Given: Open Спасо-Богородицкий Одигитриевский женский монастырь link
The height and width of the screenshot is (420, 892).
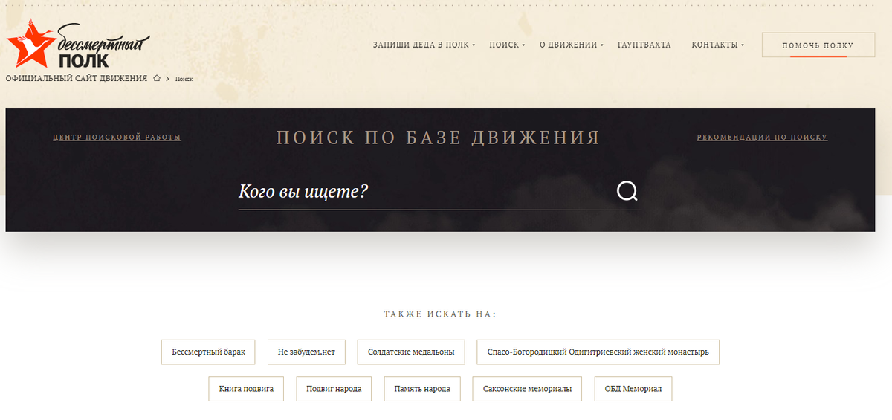Looking at the screenshot, I should (x=598, y=352).
